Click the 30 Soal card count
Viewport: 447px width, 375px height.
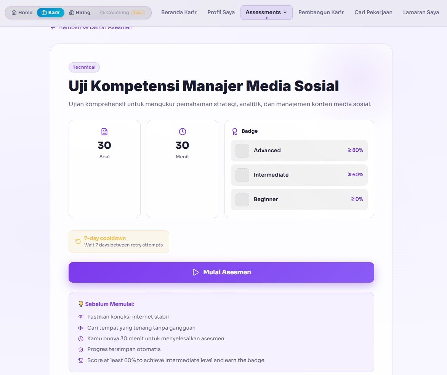(104, 145)
